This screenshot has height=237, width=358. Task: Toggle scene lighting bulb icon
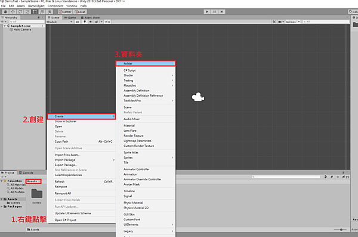pos(85,21)
